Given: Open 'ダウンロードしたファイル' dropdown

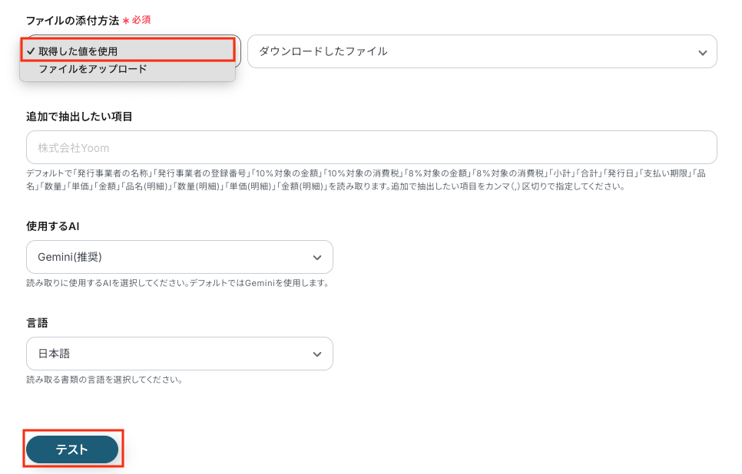Looking at the screenshot, I should pyautogui.click(x=482, y=51).
